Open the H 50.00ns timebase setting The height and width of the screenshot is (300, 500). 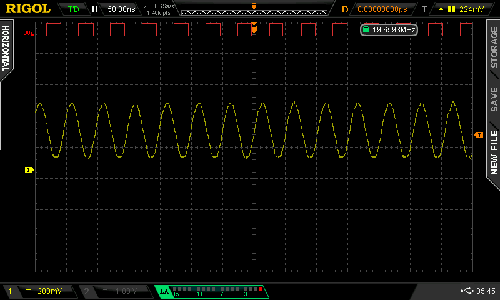(117, 9)
